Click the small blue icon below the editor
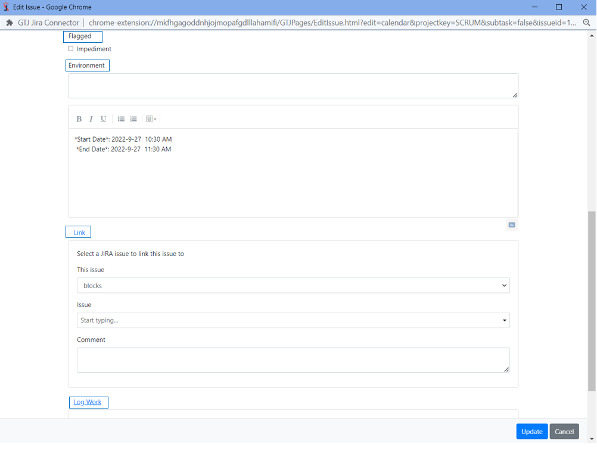Viewport: 597px width, 449px height. (511, 225)
